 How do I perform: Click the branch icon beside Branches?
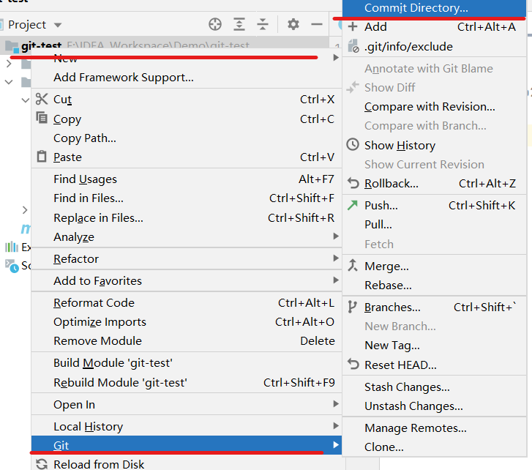(x=353, y=307)
